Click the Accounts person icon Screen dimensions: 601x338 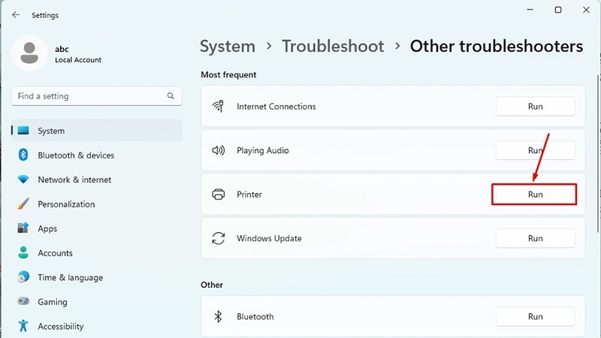click(23, 252)
